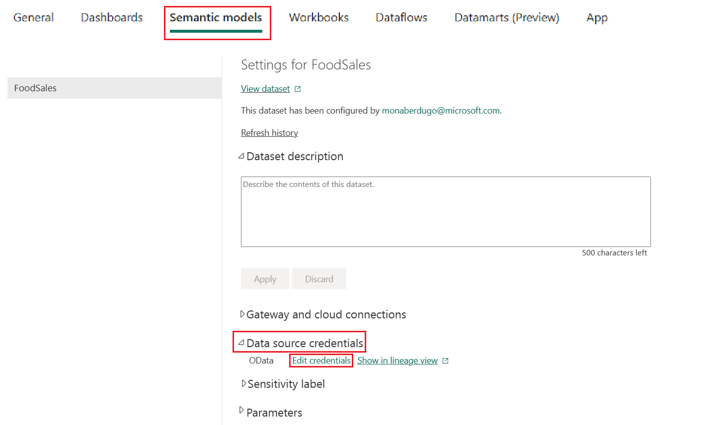Expand the Sensitivity label section
This screenshot has height=425, width=713.
click(x=243, y=383)
